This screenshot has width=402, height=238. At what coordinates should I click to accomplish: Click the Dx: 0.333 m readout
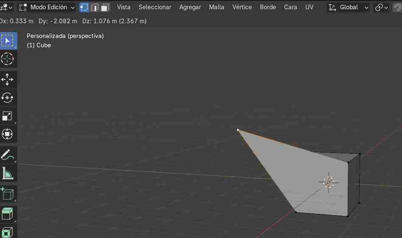[16, 21]
